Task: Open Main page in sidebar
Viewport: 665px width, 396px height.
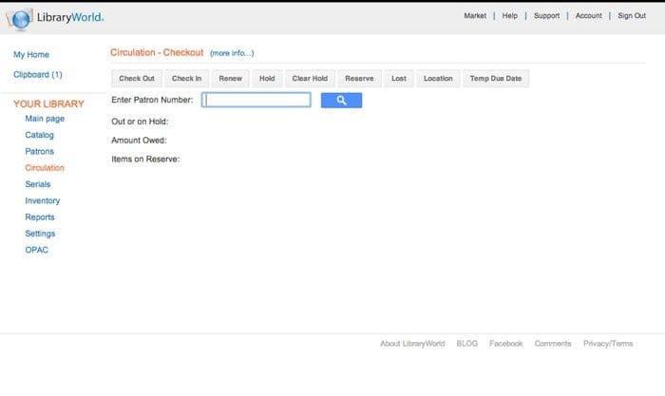Action: 45,119
